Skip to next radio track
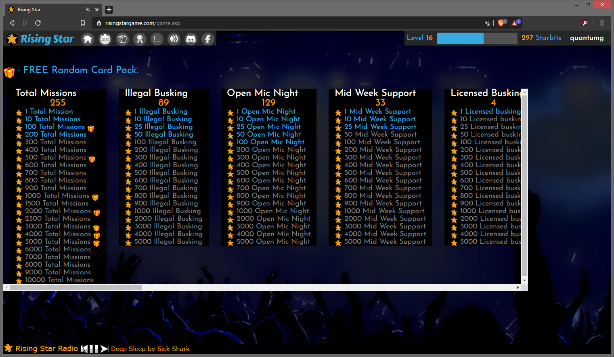The height and width of the screenshot is (357, 614). point(105,349)
